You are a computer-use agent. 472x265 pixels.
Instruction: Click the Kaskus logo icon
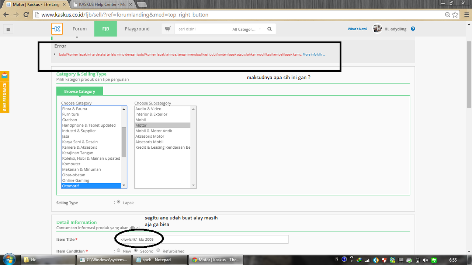tap(57, 29)
